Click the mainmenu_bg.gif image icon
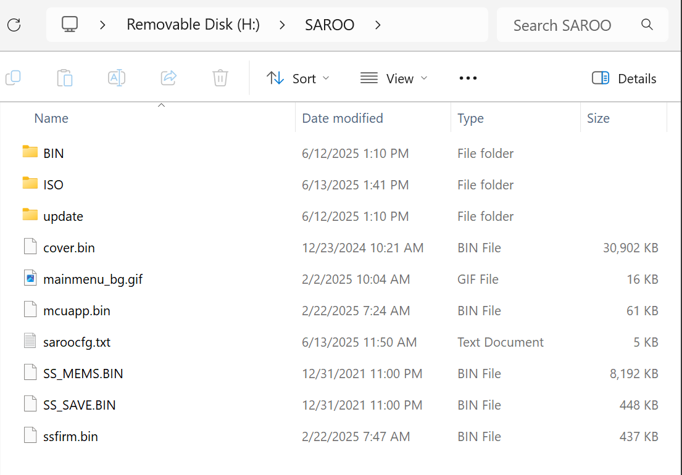The height and width of the screenshot is (475, 682). [x=30, y=278]
